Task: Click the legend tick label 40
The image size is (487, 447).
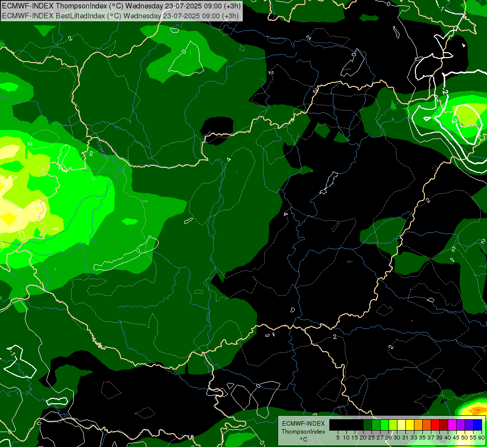Action: click(448, 438)
